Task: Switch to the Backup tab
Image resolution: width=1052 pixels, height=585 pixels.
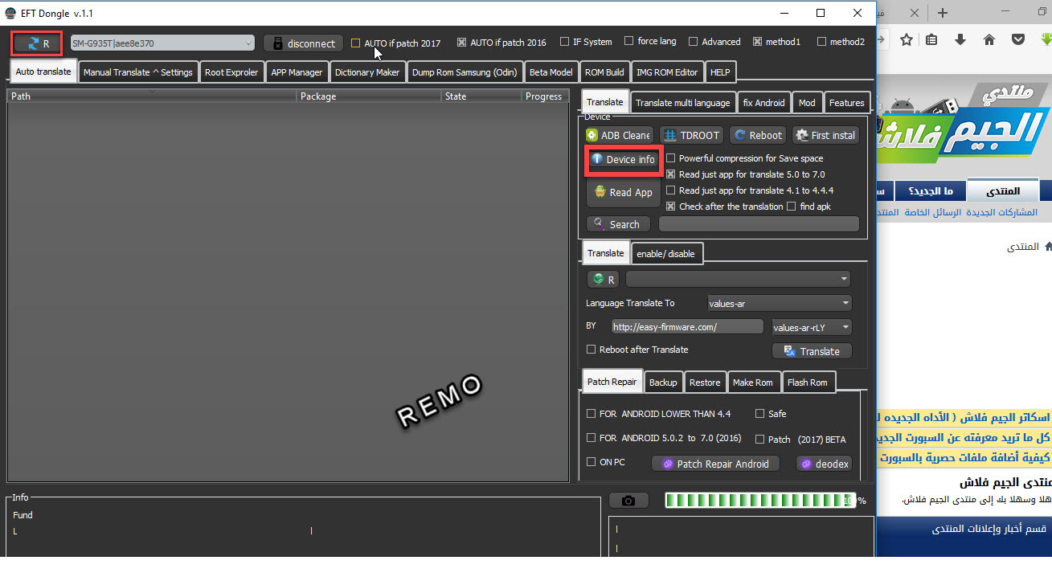Action: pyautogui.click(x=663, y=382)
